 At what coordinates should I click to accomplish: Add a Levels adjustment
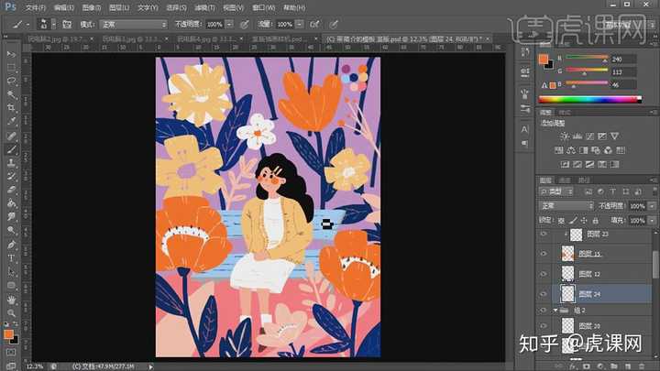[577, 136]
